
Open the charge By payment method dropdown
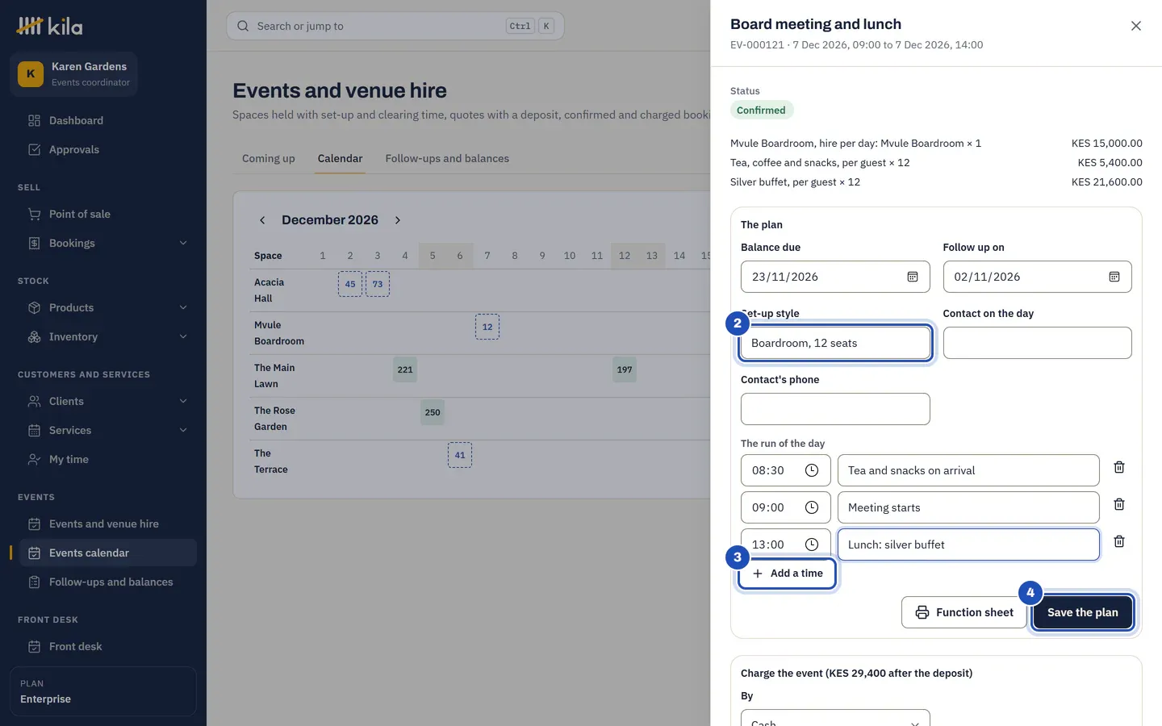click(835, 718)
